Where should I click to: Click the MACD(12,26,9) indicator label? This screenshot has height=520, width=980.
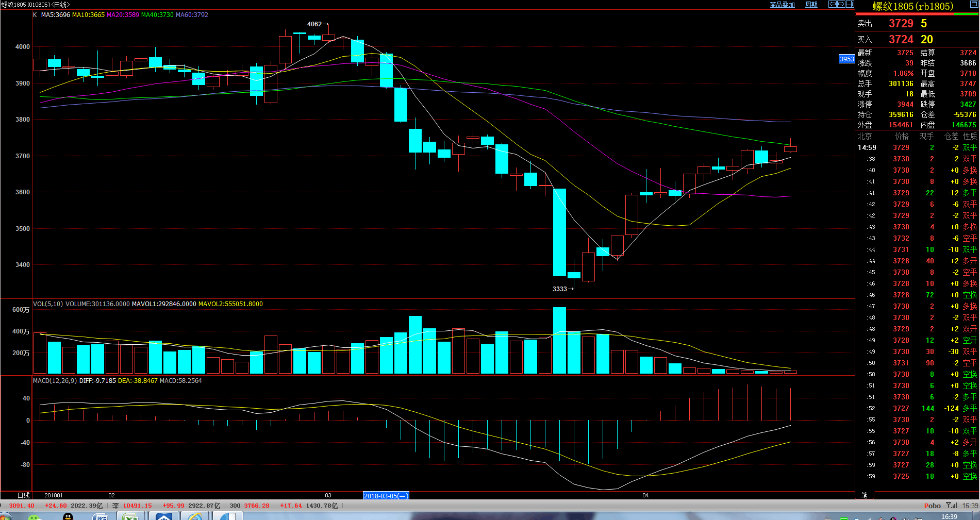coord(55,381)
